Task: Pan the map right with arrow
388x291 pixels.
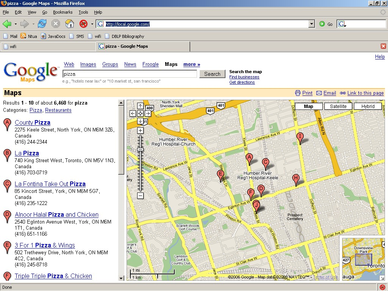Action: point(148,114)
